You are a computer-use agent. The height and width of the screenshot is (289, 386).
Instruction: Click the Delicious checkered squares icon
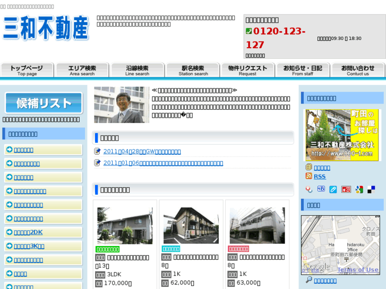(371, 189)
